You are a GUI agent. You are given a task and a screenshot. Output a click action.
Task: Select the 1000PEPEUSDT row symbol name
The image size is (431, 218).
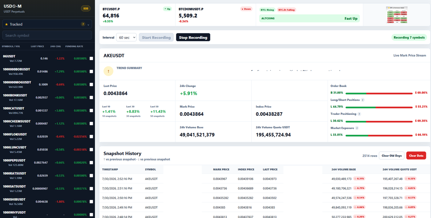15,160
